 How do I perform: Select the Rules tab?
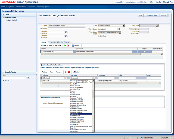point(43,42)
